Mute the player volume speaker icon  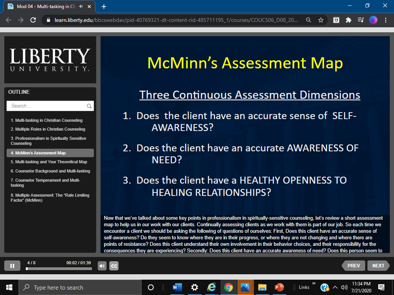(x=102, y=266)
